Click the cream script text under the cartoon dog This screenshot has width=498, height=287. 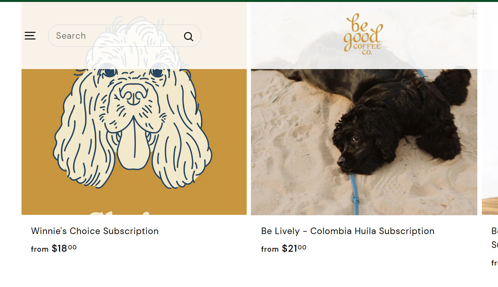tap(123, 213)
